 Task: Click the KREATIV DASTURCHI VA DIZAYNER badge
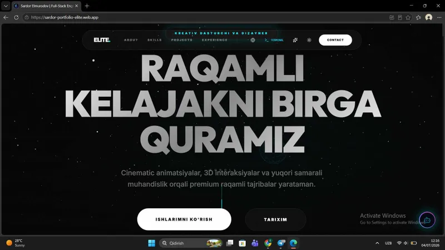[x=221, y=33]
